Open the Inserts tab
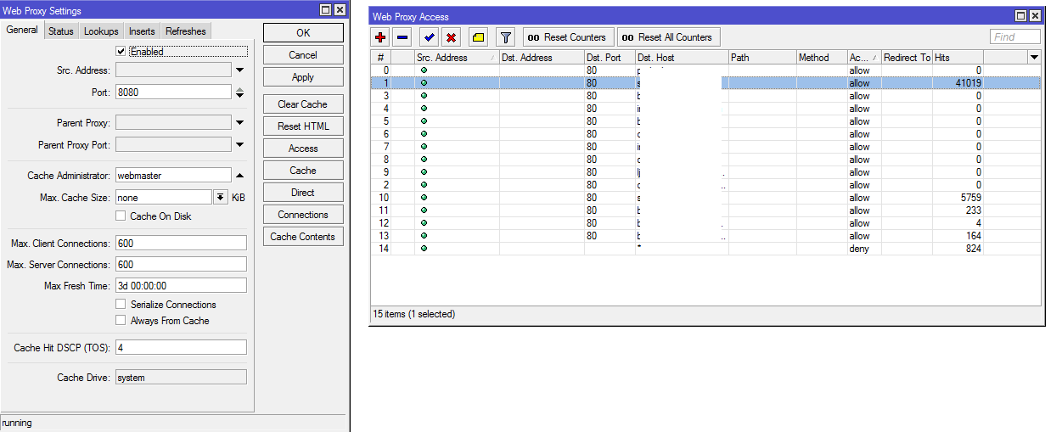 pyautogui.click(x=142, y=31)
